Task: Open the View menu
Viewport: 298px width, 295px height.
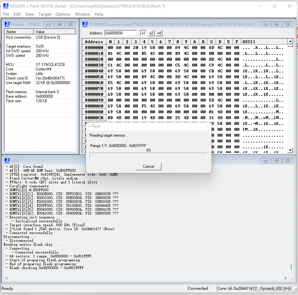Action: click(30, 14)
